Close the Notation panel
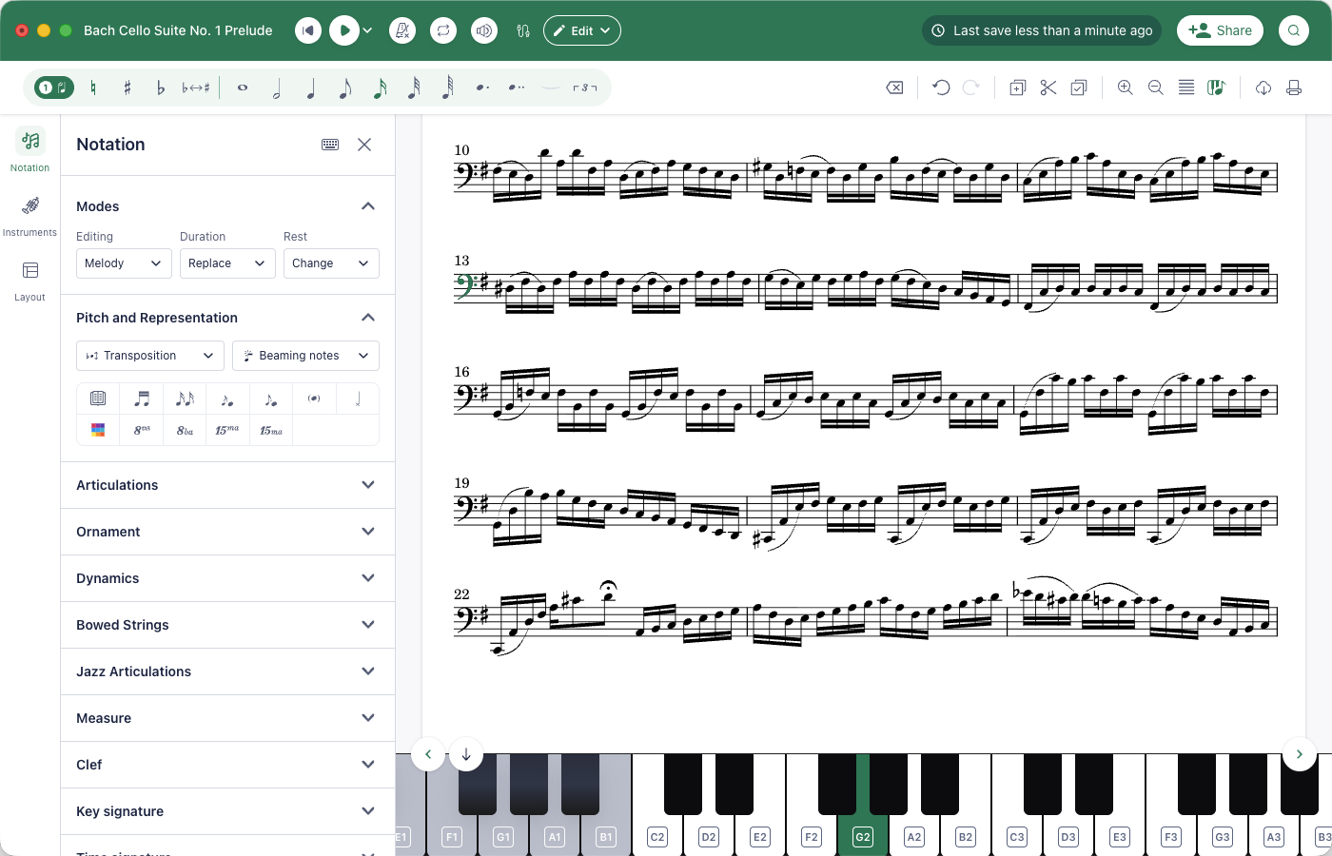 click(x=364, y=145)
